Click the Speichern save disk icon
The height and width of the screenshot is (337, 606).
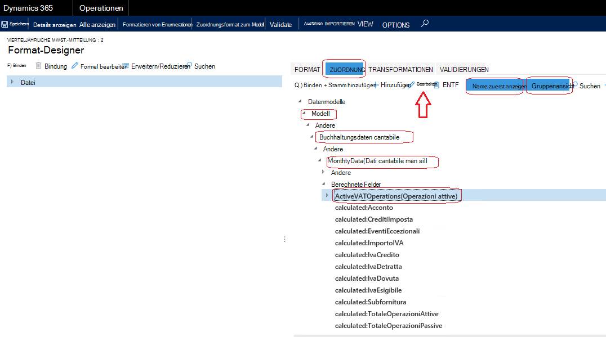tap(5, 24)
